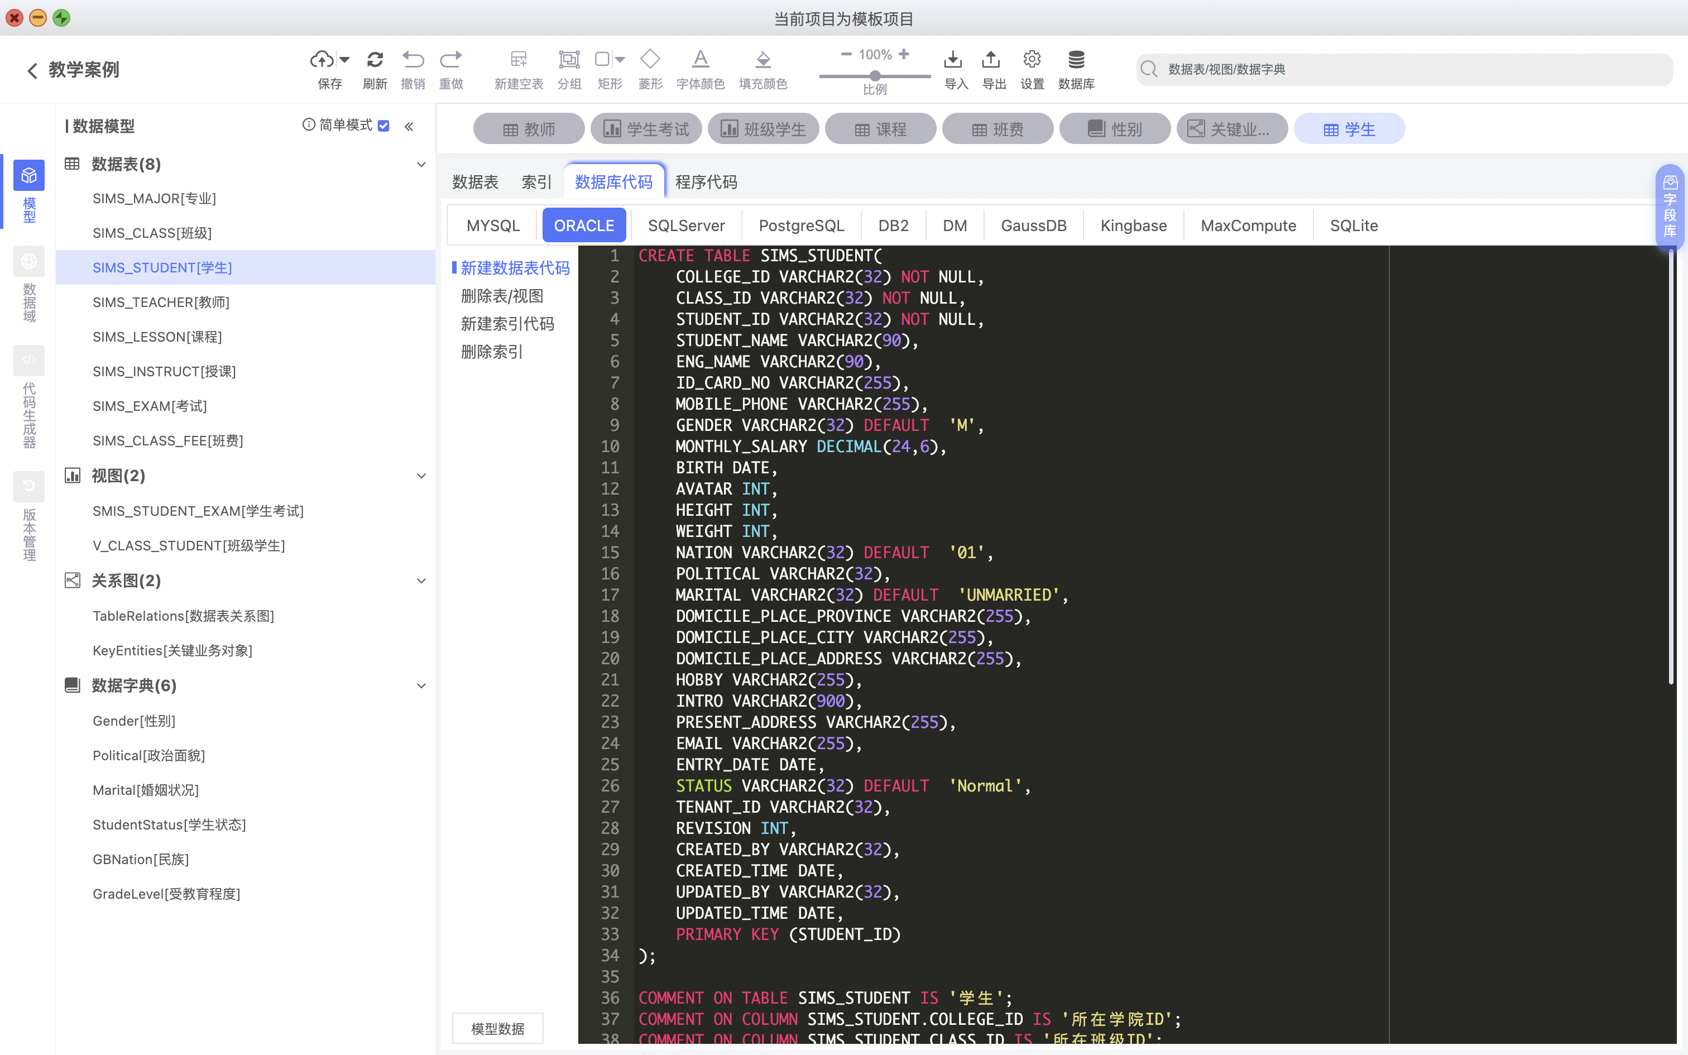The image size is (1688, 1055).
Task: Click the Database stack icon
Action: point(1076,59)
